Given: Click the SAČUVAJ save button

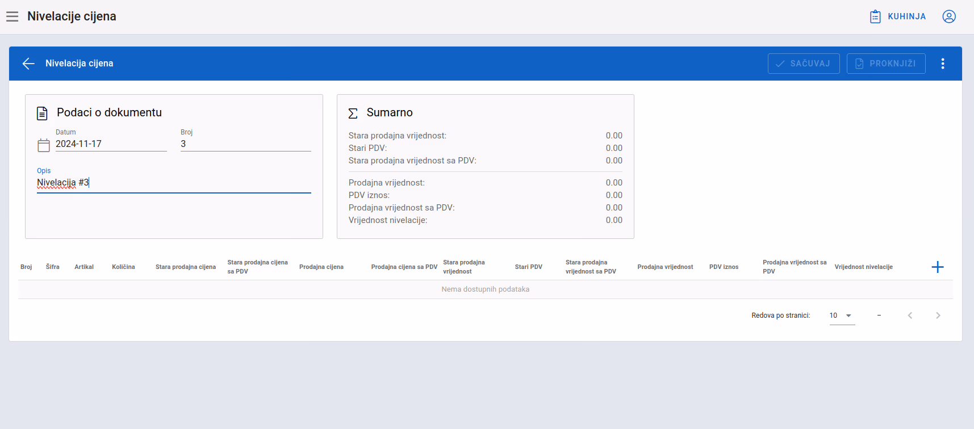Looking at the screenshot, I should pyautogui.click(x=804, y=64).
